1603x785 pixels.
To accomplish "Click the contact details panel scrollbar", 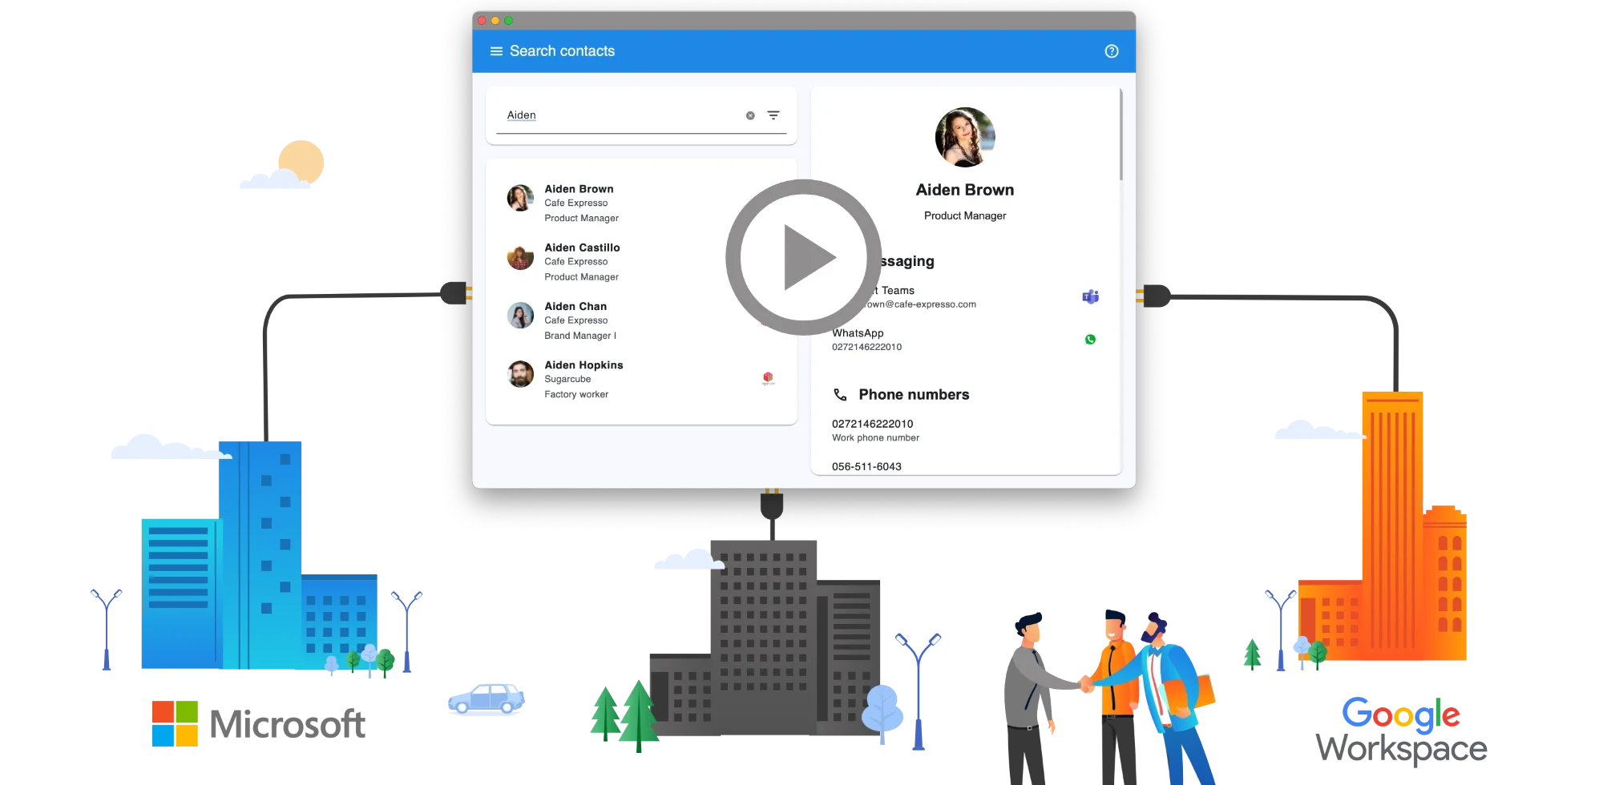I will pyautogui.click(x=1120, y=136).
